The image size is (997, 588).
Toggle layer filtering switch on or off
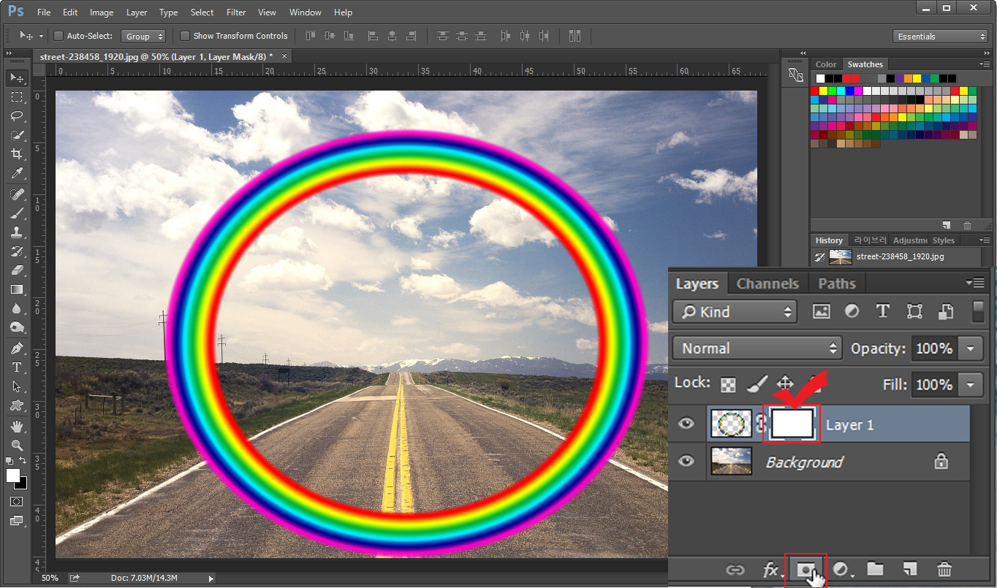(978, 312)
